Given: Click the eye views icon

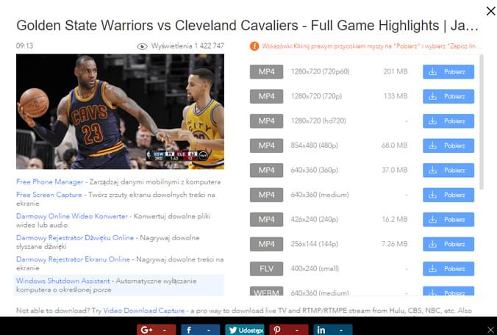Looking at the screenshot, I should pyautogui.click(x=142, y=46).
